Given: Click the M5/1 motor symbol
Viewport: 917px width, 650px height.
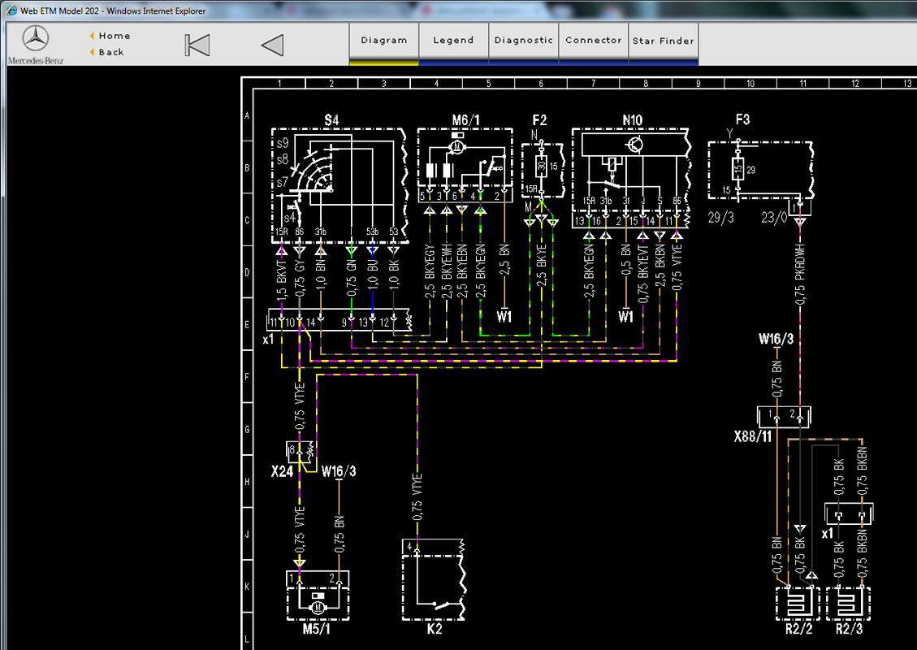Looking at the screenshot, I should click(318, 596).
